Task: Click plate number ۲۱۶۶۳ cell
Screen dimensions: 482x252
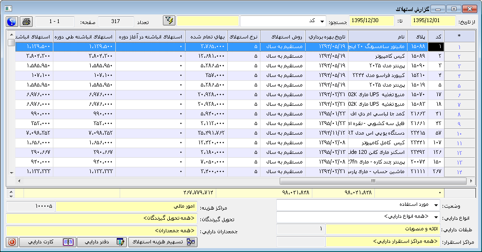Action: pos(418,114)
